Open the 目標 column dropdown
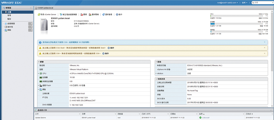 pos(116,114)
